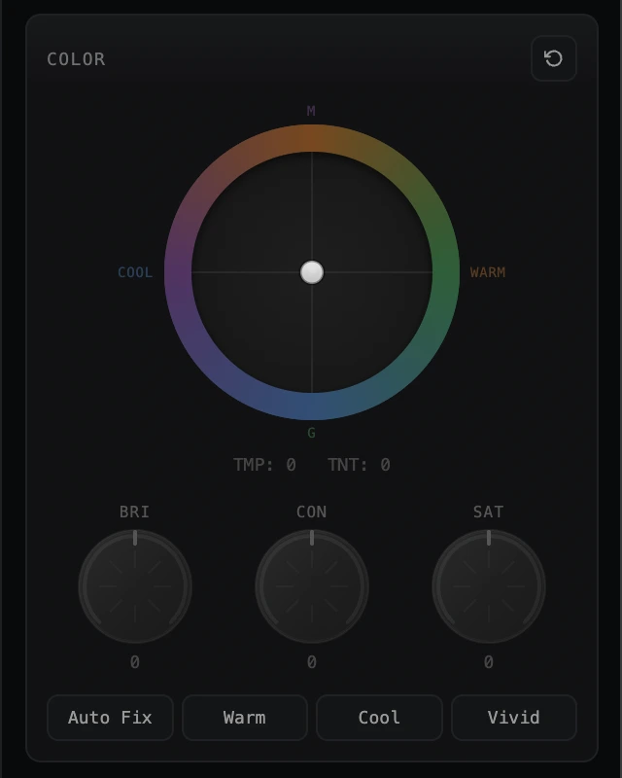
Task: Click the WARM label beside the wheel
Action: point(488,272)
